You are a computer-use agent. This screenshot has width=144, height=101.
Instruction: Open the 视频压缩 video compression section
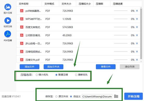click(8, 21)
